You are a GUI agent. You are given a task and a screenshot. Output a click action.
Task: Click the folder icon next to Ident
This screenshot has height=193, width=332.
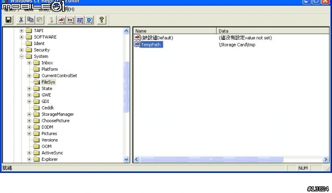click(x=29, y=43)
